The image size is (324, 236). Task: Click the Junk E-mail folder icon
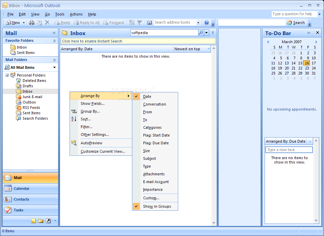[x=19, y=97]
